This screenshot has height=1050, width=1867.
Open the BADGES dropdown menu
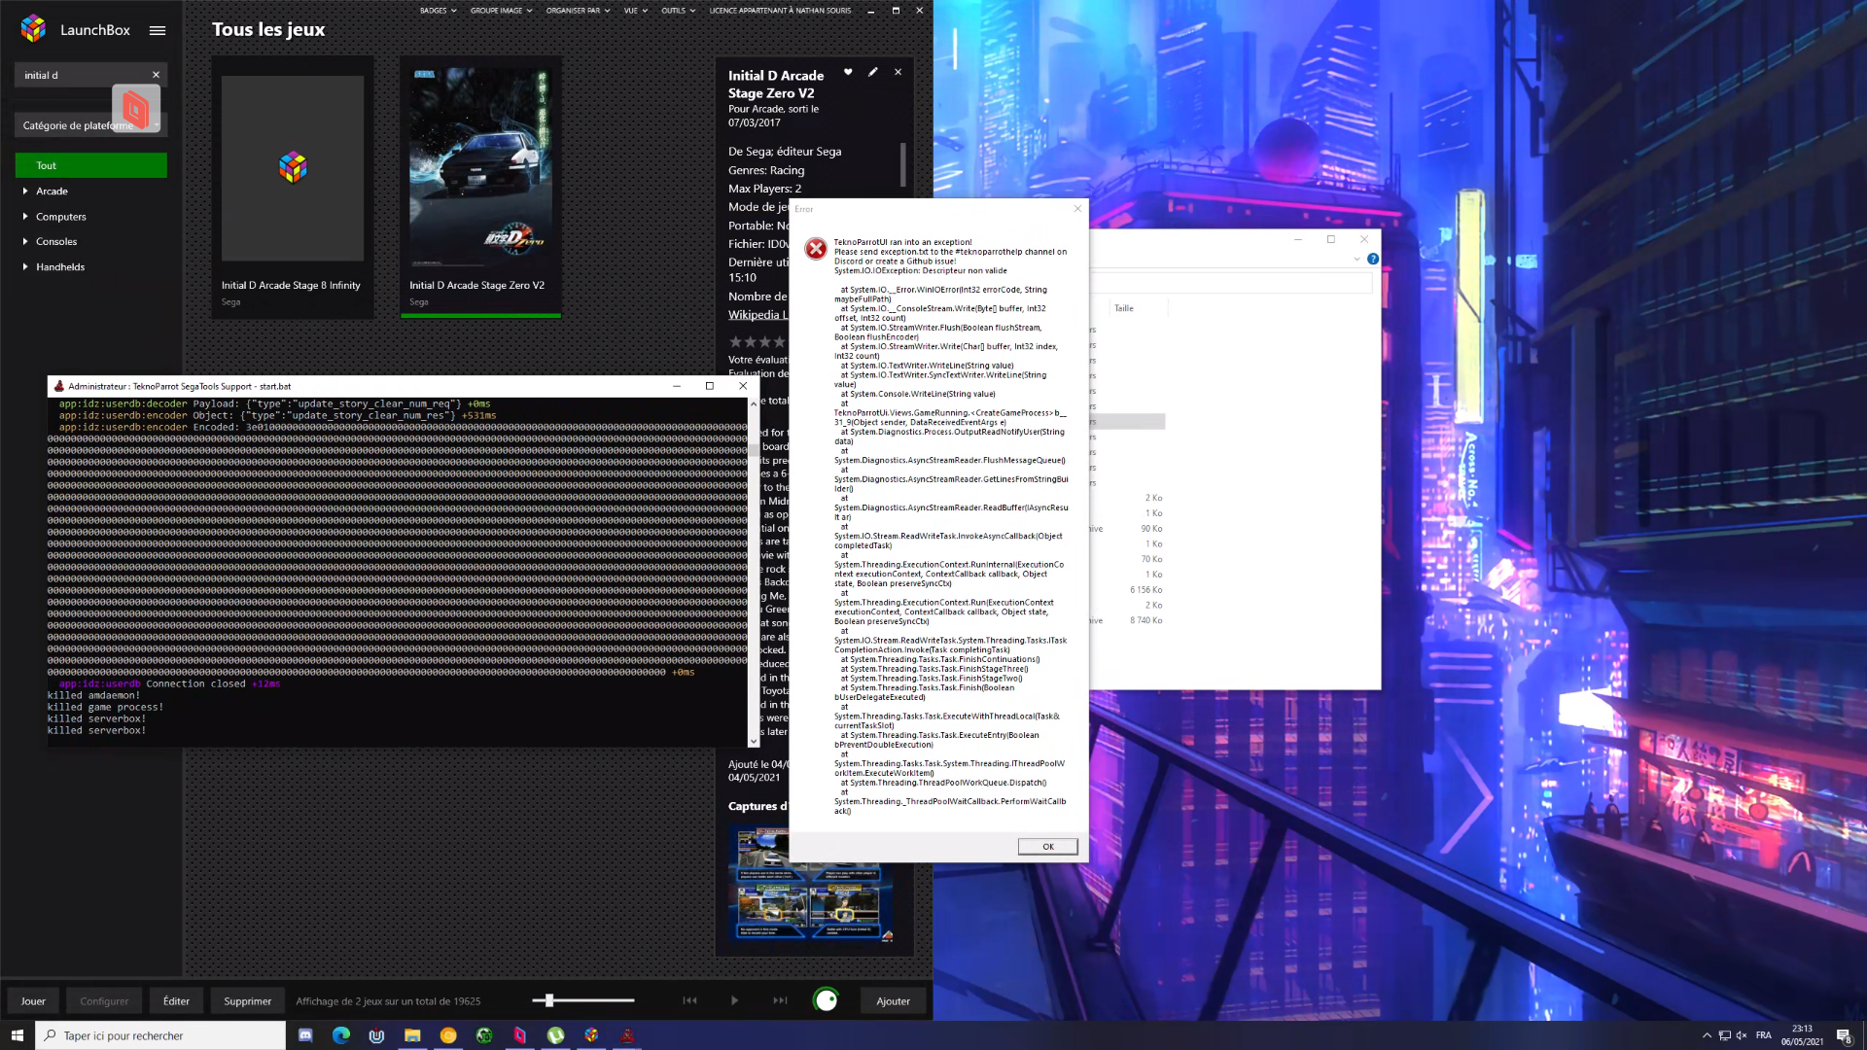[x=438, y=11]
